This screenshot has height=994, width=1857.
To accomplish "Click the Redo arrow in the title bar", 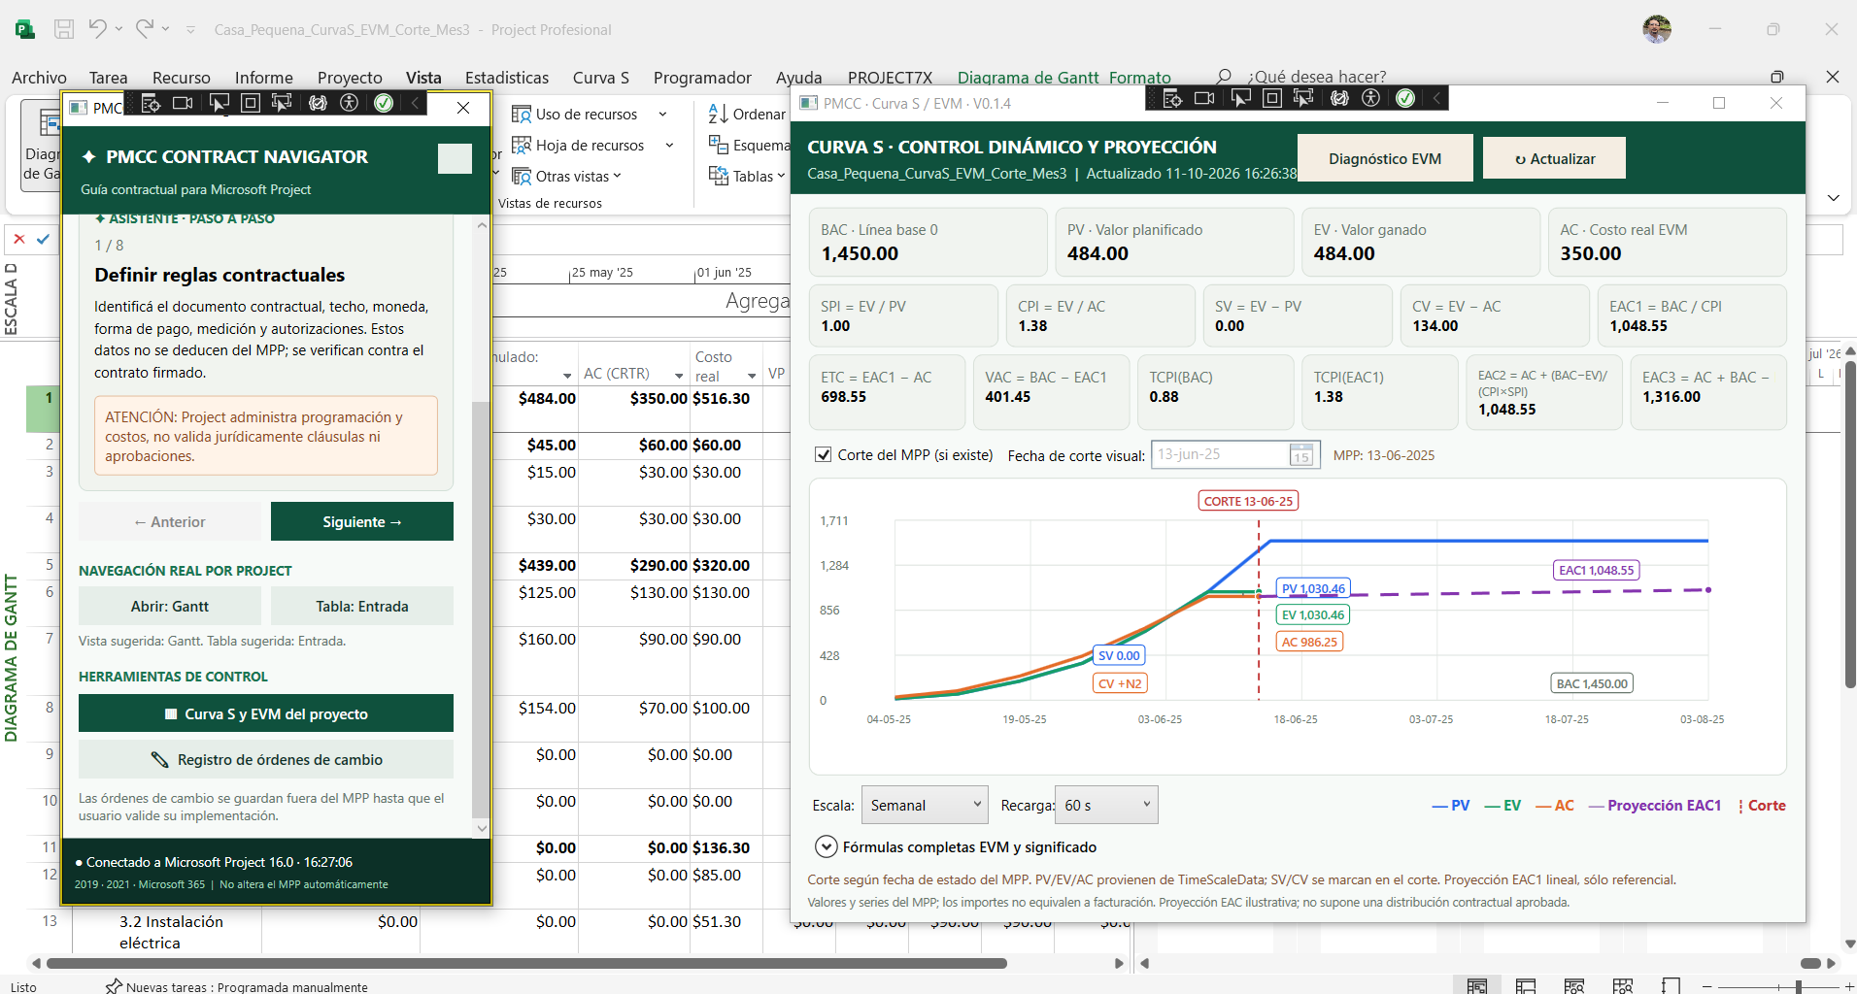I will tap(145, 29).
